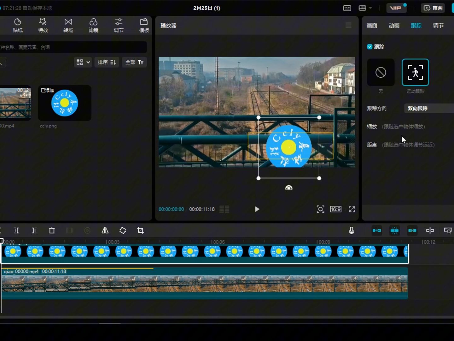This screenshot has height=341, width=454.
Task: Click the waveform scope icon beside timecode
Action: (x=224, y=209)
